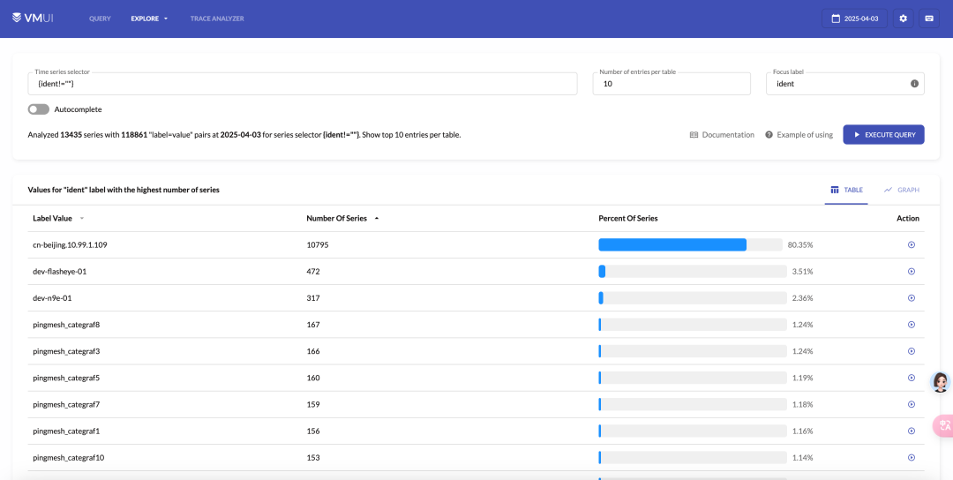Run query for pingmesh_categraf8 row
Viewport: 953px width, 480px height.
click(x=911, y=325)
